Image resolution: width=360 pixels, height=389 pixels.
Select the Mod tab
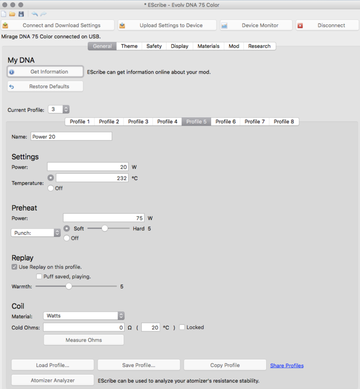click(x=234, y=46)
